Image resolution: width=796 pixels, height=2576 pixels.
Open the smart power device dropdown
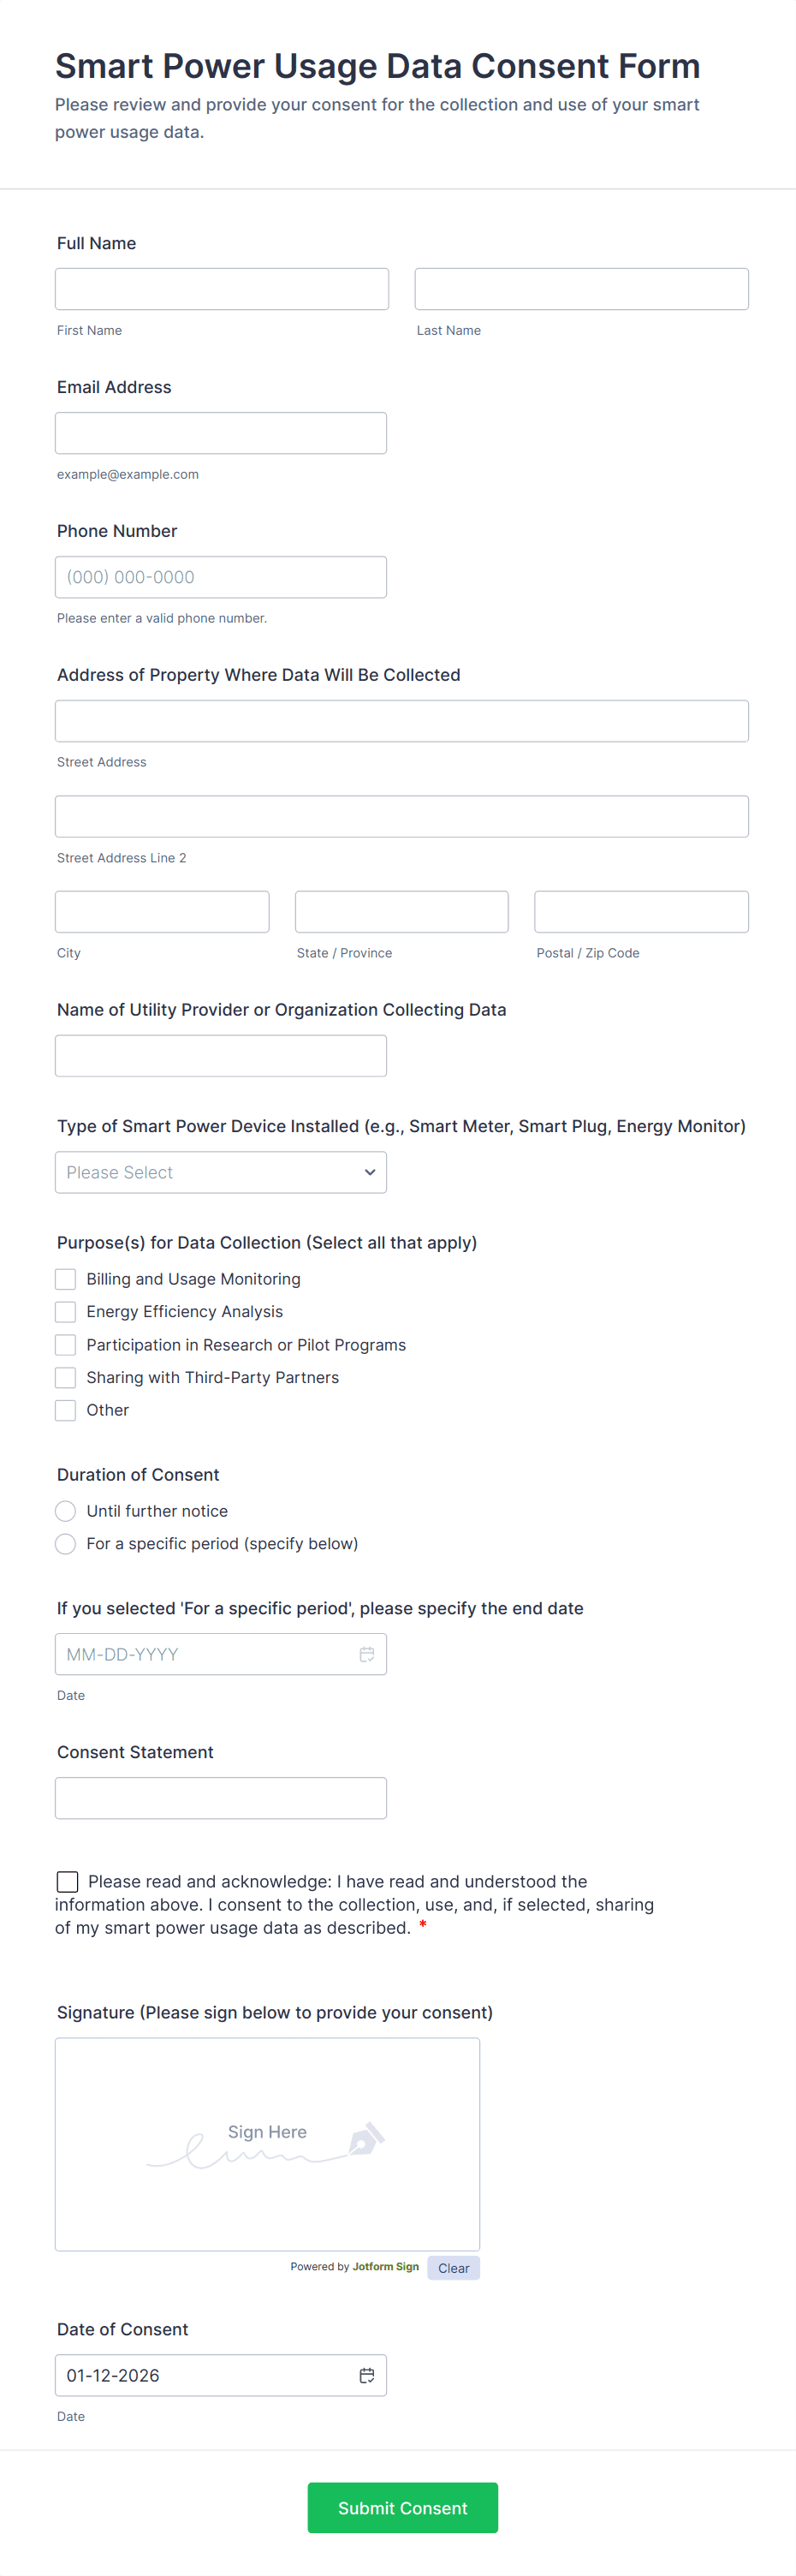pyautogui.click(x=220, y=1171)
